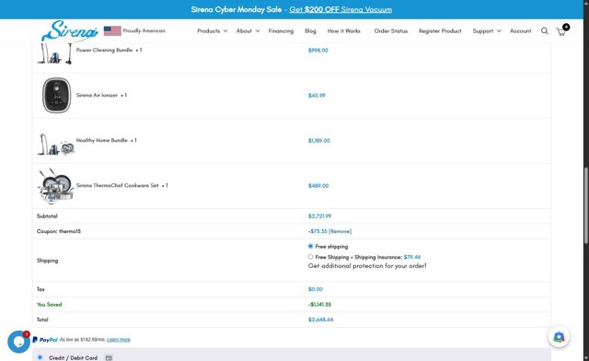Click Sirena Cyber Monday Sale banner text
Screen dimensions: 589x361
point(237,9)
